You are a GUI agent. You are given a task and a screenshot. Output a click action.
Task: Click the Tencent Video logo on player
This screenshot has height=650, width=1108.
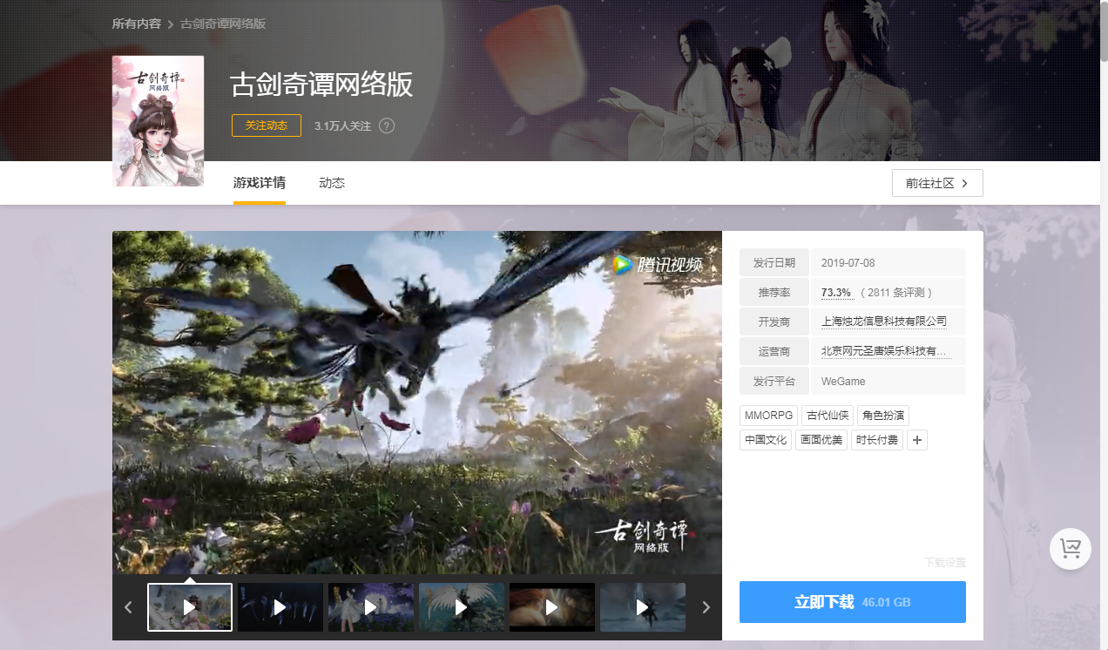(x=657, y=264)
